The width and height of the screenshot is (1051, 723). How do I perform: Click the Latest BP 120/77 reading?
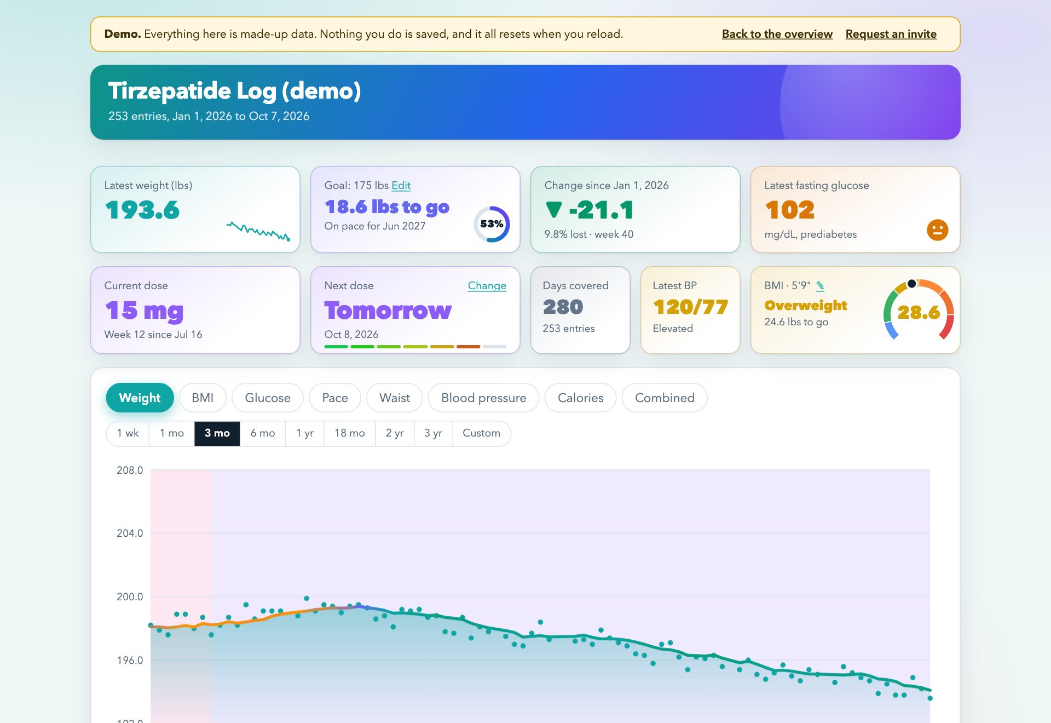690,307
